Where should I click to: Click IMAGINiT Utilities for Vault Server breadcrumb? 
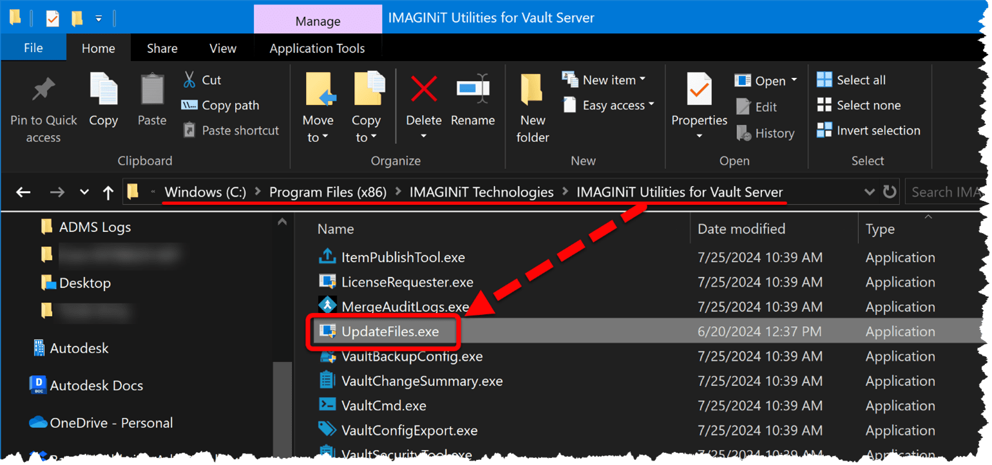(x=680, y=192)
